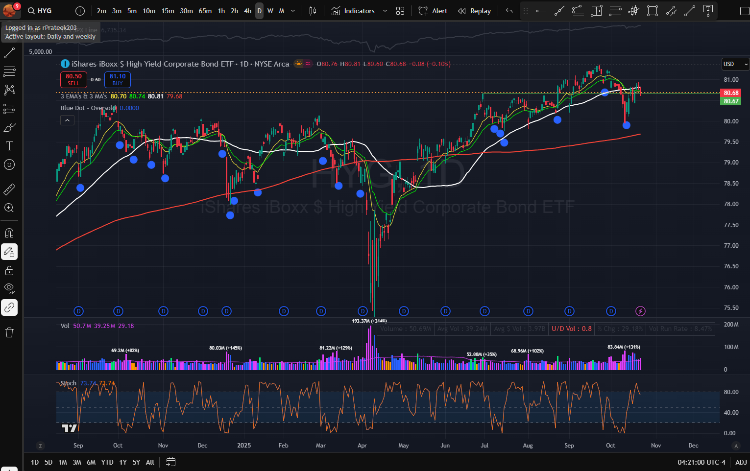Click the 80.68 last price label
Screen dimensions: 750x471
pyautogui.click(x=731, y=93)
